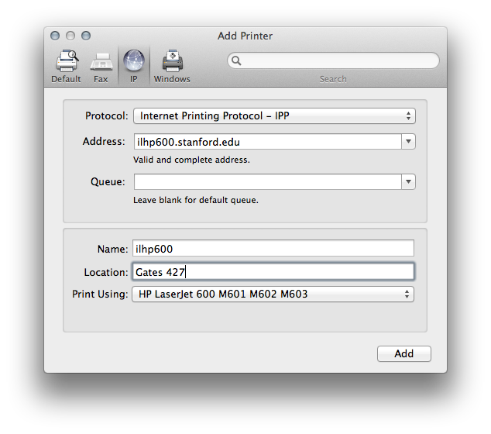Click the Name field containing ilhp600
The width and height of the screenshot is (491, 434).
click(x=273, y=249)
